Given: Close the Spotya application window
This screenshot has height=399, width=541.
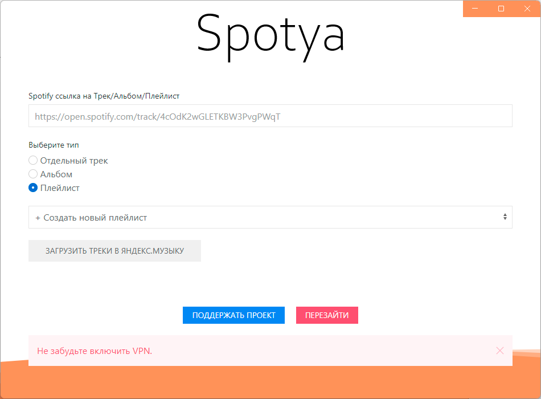Looking at the screenshot, I should click(x=527, y=9).
